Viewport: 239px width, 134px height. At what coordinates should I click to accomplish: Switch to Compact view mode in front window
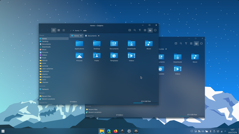pyautogui.click(x=59, y=30)
